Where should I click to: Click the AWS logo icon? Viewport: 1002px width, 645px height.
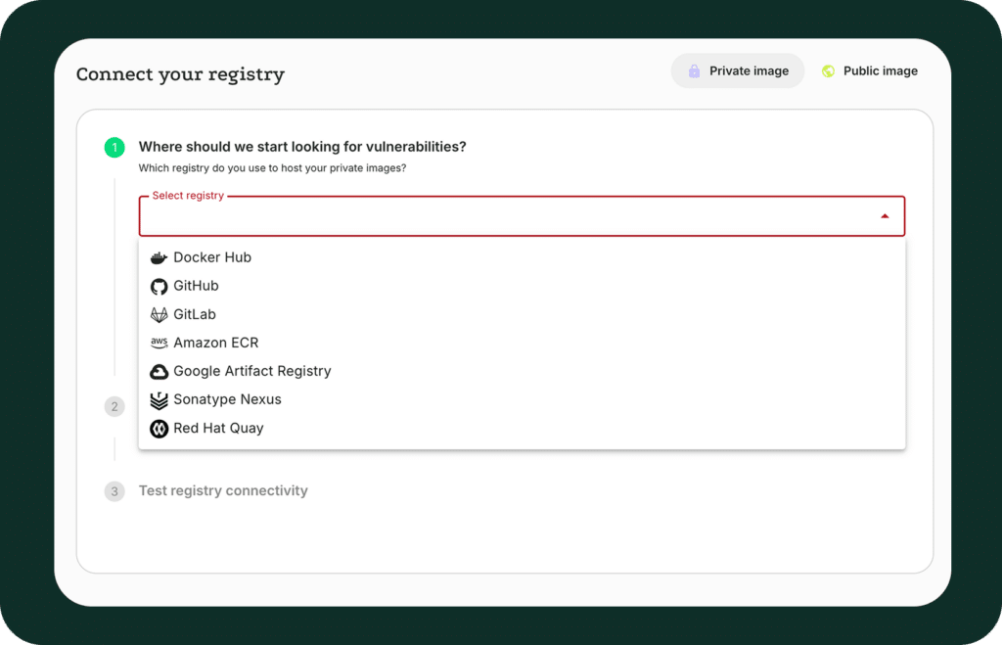pos(159,343)
